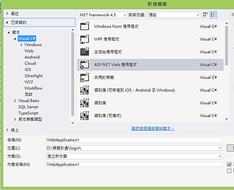The width and height of the screenshot is (234, 190).
Task: Select the SQL Server template category
Action: point(28,107)
